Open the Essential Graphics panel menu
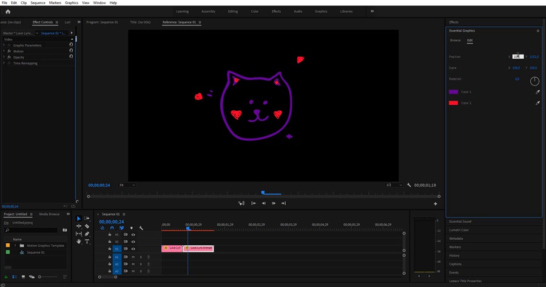 538,31
